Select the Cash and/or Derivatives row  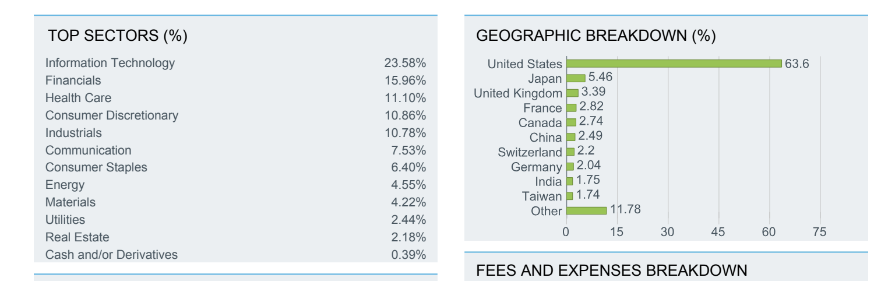[235, 255]
